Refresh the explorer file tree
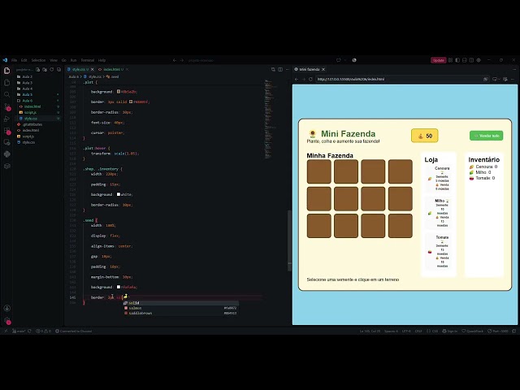 click(52, 70)
